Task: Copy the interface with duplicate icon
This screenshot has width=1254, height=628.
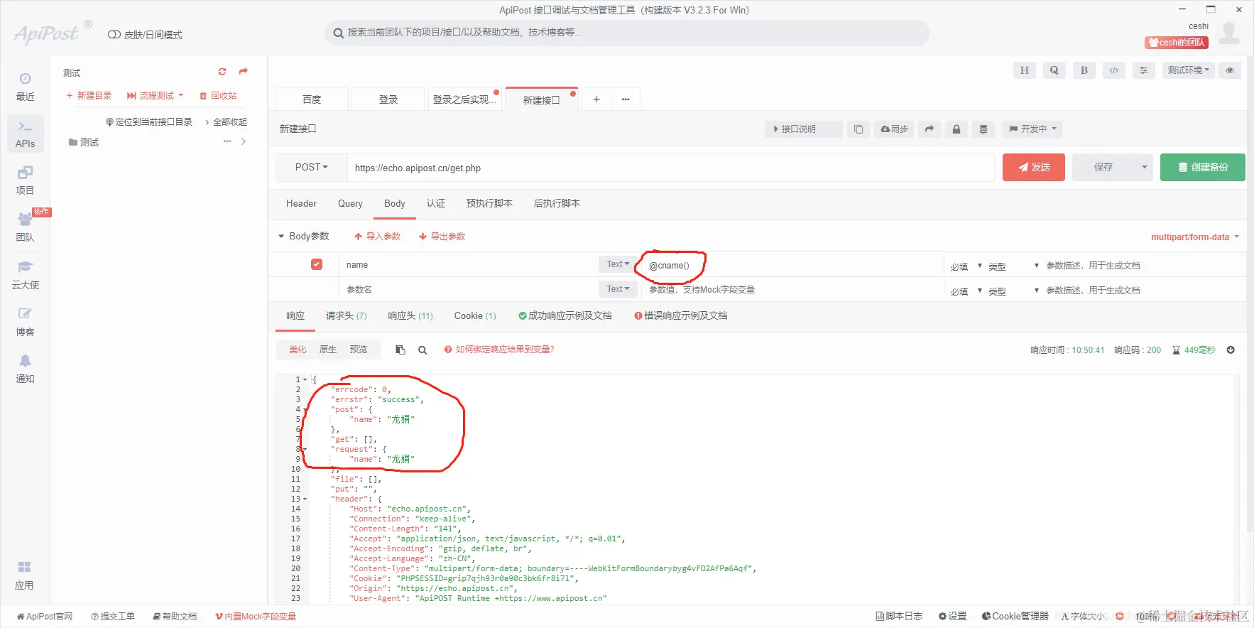Action: (x=858, y=129)
